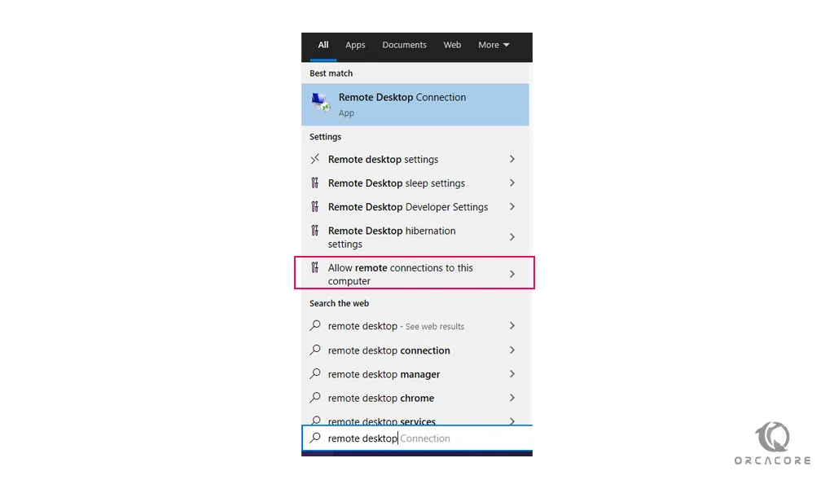The height and width of the screenshot is (489, 834).
Task: Expand the remote desktop chrome suggestion arrow
Action: coord(511,398)
